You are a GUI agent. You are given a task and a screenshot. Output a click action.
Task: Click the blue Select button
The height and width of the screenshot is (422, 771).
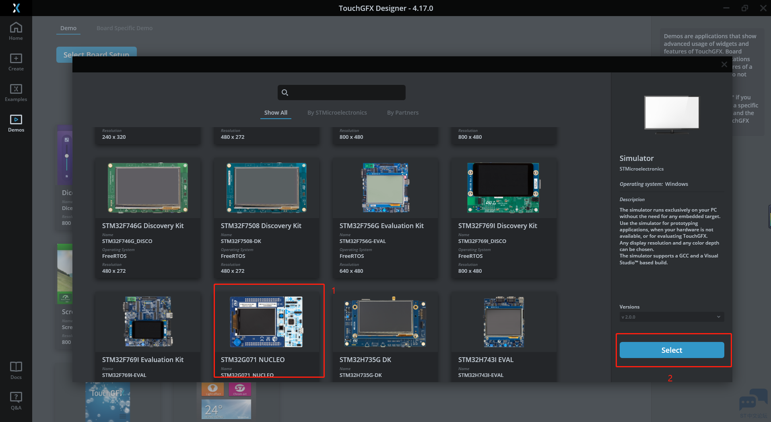click(672, 350)
